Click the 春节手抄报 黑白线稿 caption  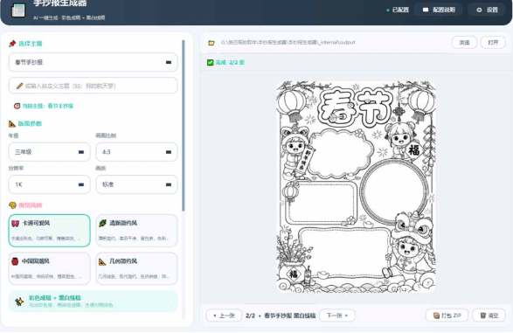(290, 316)
